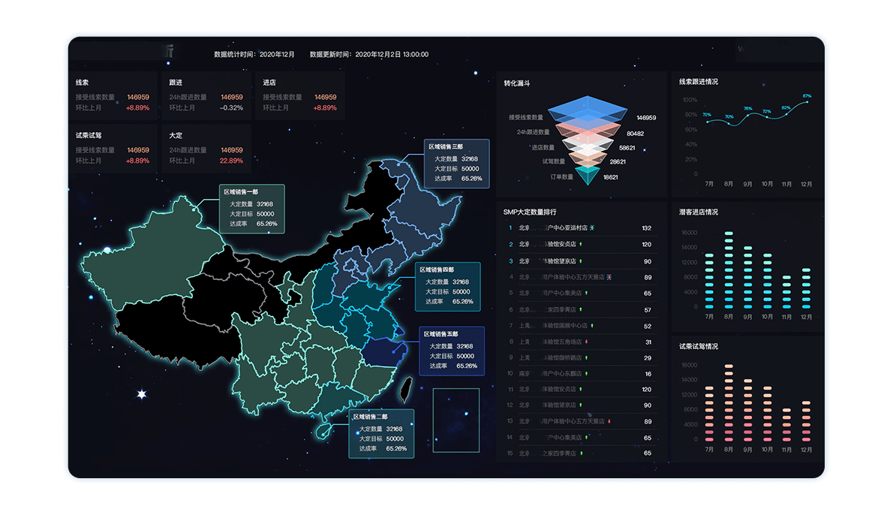Click the South China Sea inset box
This screenshot has height=515, width=893.
click(456, 420)
